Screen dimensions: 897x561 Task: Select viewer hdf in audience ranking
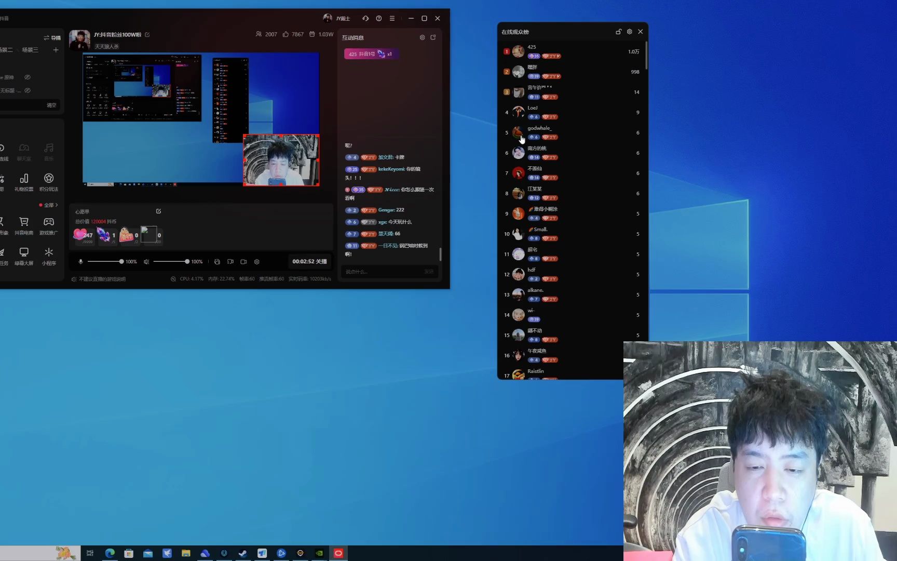(x=572, y=274)
